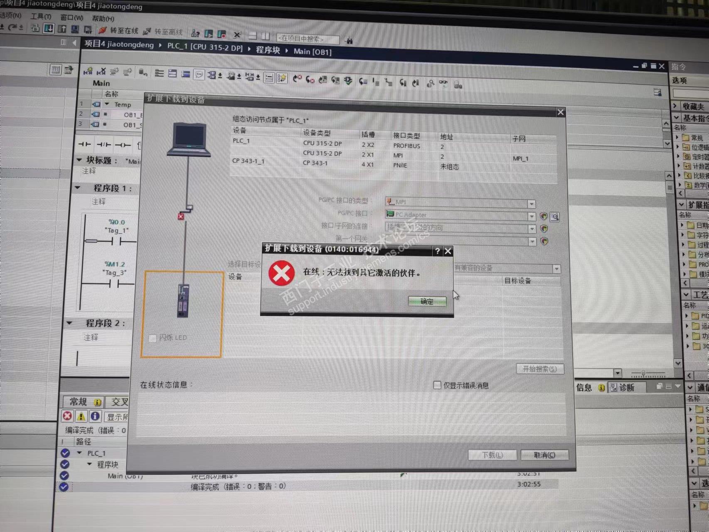Collapse the PLC_1 node in compile results
This screenshot has height=532, width=709.
79,453
